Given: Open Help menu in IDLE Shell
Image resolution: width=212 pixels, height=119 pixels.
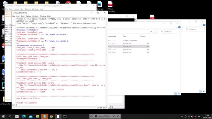Looking at the screenshot, I should 49,16.
